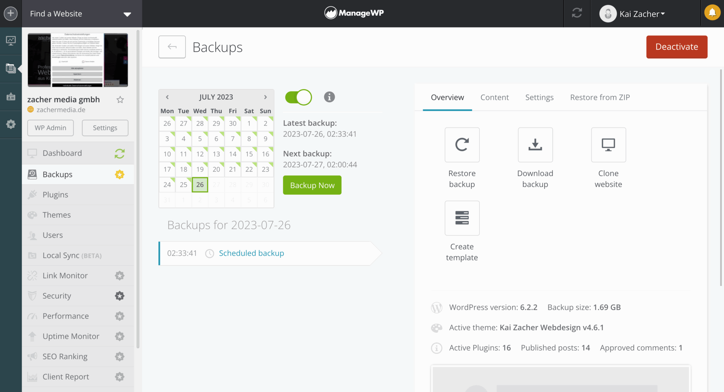Screen dimensions: 724x392
Task: Start a backup with Backup Now
Action: point(312,185)
